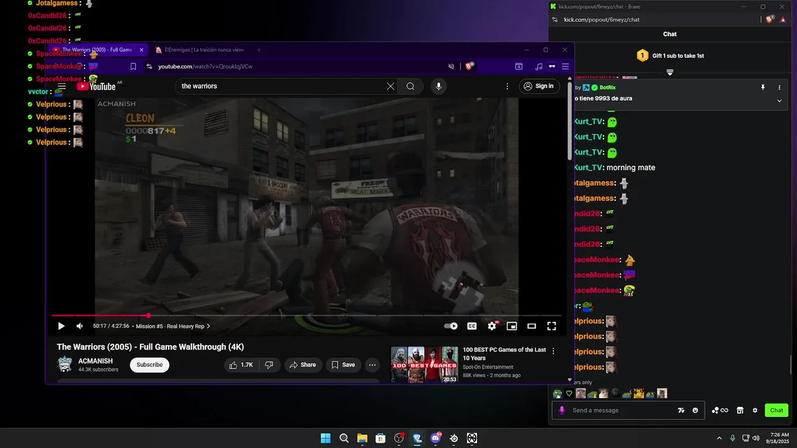Open emoji picker in Kick chat
The width and height of the screenshot is (797, 448).
coord(696,410)
